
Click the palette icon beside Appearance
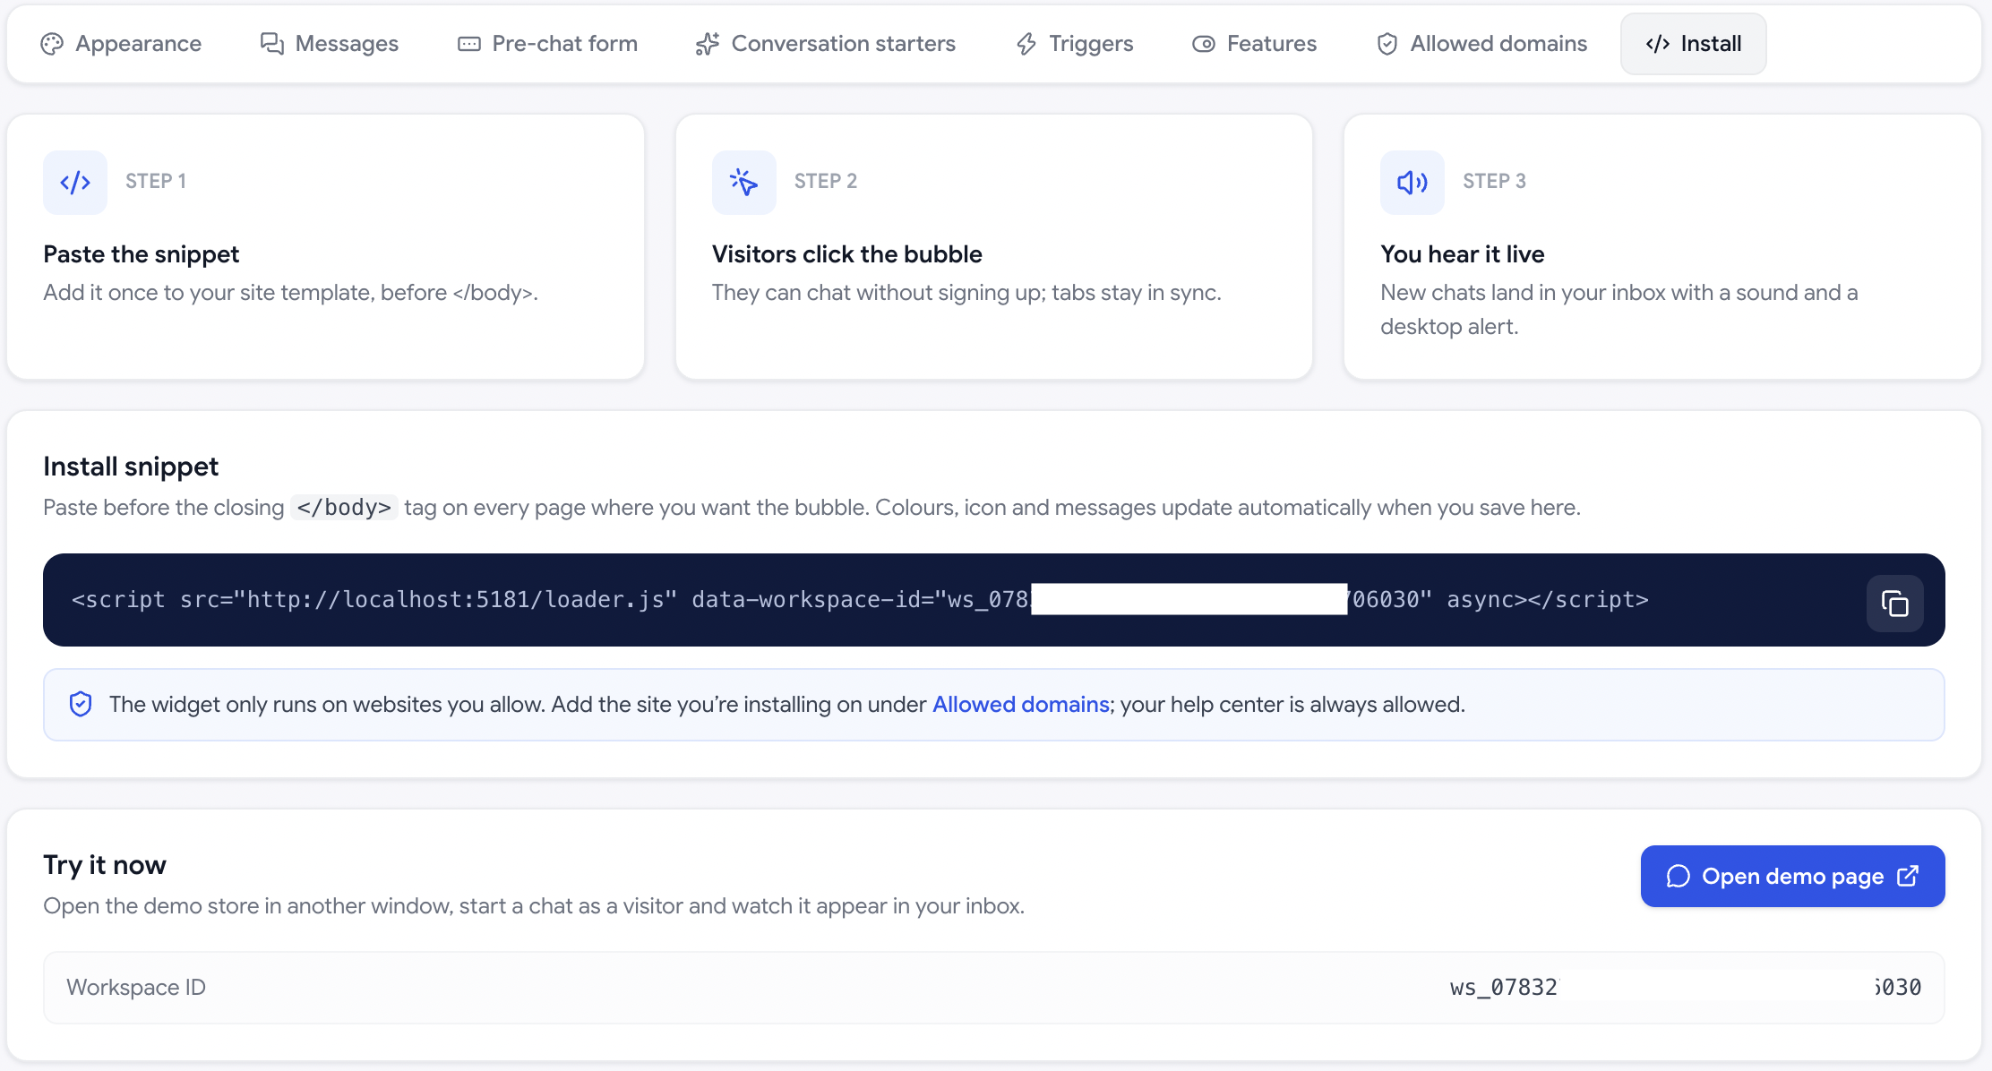pos(52,44)
